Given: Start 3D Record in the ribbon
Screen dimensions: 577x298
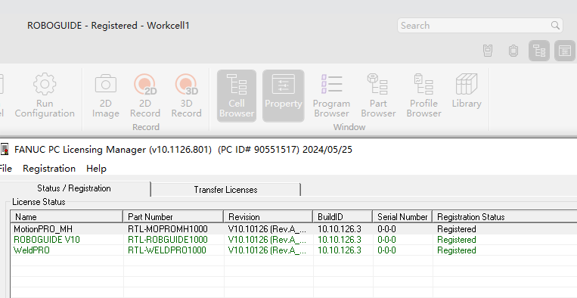Looking at the screenshot, I should pyautogui.click(x=186, y=95).
